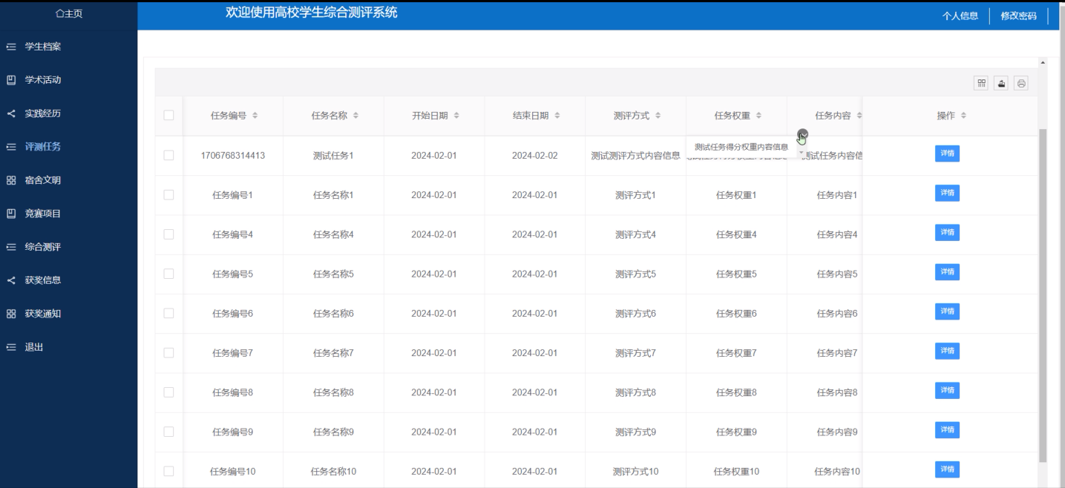Check the row checkbox for 任务名称1
Screen dimensions: 1065x488
pos(168,194)
